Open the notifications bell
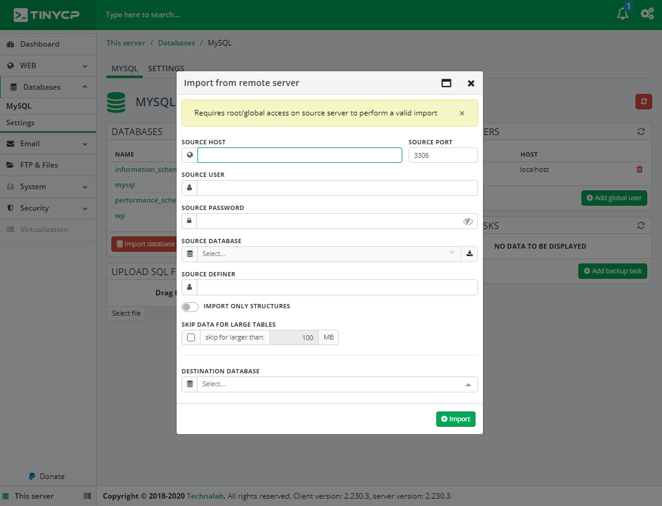Screen dimensions: 662x506 click(623, 14)
